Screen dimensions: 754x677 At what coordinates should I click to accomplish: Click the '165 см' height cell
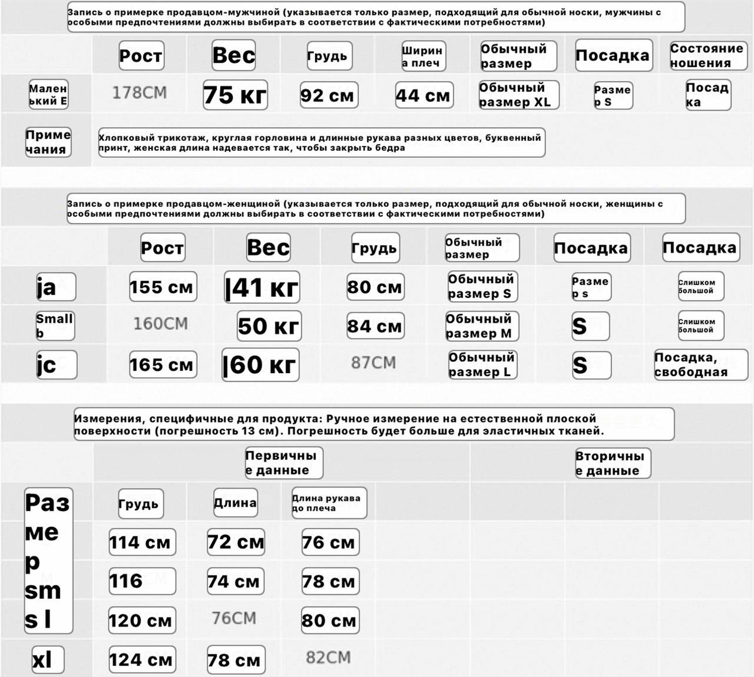[163, 365]
